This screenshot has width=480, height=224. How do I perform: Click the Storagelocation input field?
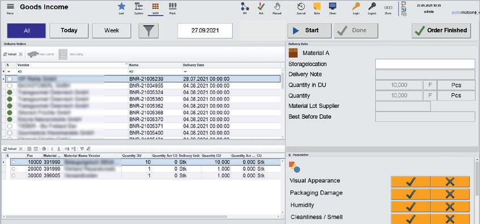tap(425, 64)
